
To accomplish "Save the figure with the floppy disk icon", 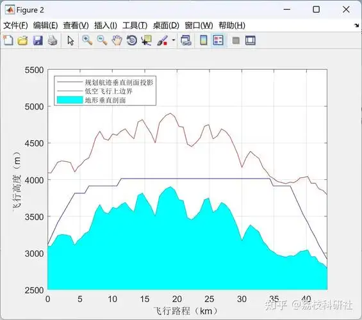I will (x=38, y=40).
